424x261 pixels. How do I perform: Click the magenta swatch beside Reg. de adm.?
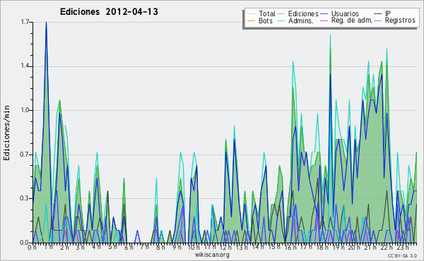(x=324, y=20)
